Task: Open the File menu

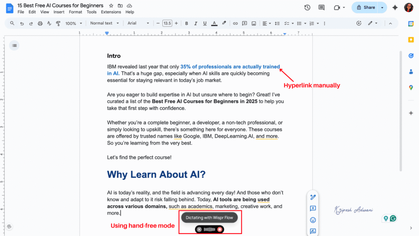Action: click(20, 12)
